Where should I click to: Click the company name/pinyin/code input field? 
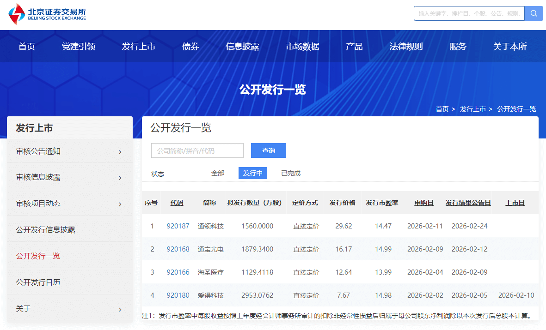tap(197, 150)
